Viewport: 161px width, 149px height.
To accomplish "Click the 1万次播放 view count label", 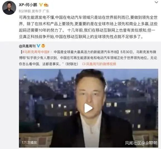I will (29, 143).
